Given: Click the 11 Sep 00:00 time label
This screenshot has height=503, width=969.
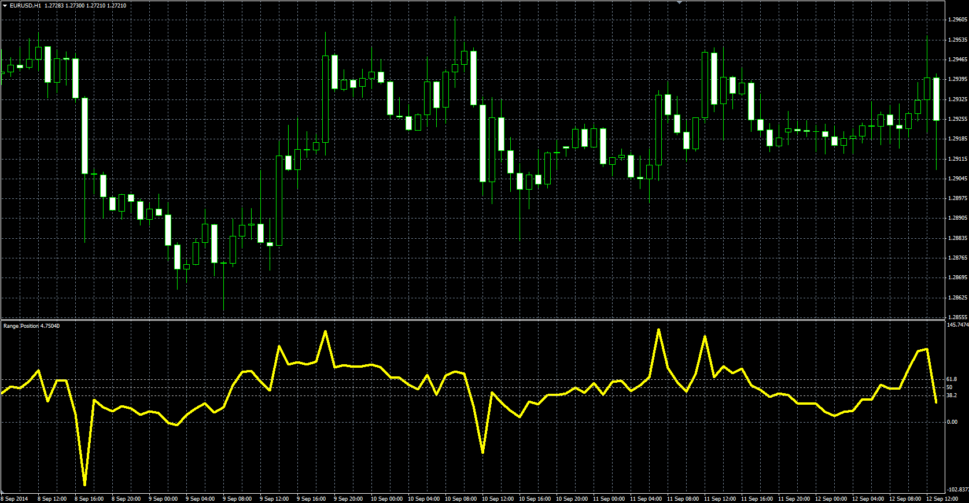Looking at the screenshot, I should pos(609,498).
